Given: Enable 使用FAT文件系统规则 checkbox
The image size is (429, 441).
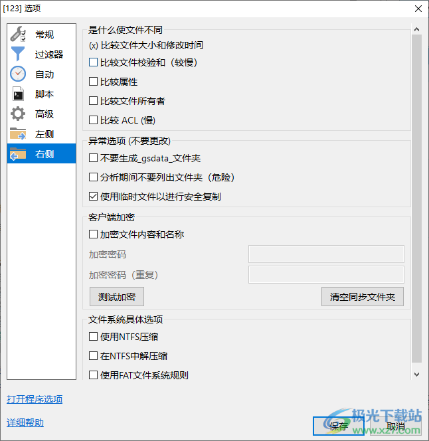Looking at the screenshot, I should (93, 375).
